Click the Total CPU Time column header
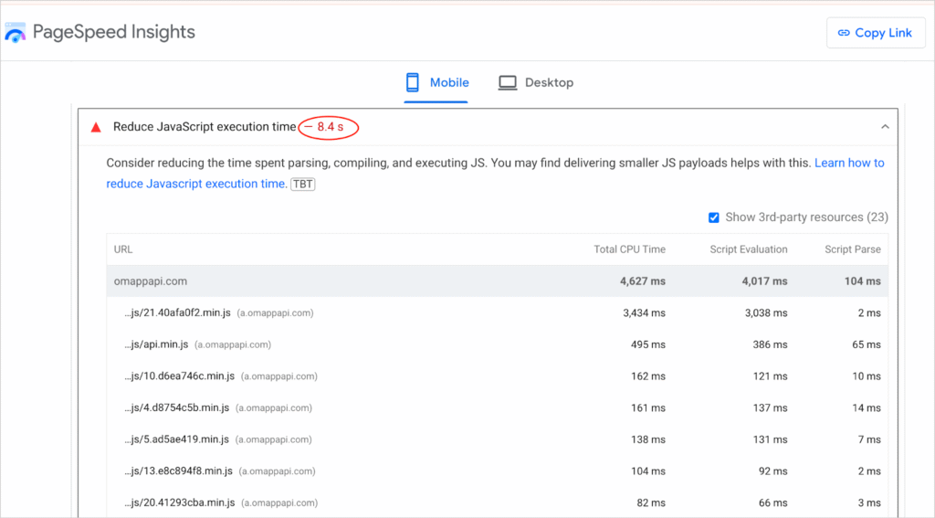The width and height of the screenshot is (935, 518). [630, 249]
